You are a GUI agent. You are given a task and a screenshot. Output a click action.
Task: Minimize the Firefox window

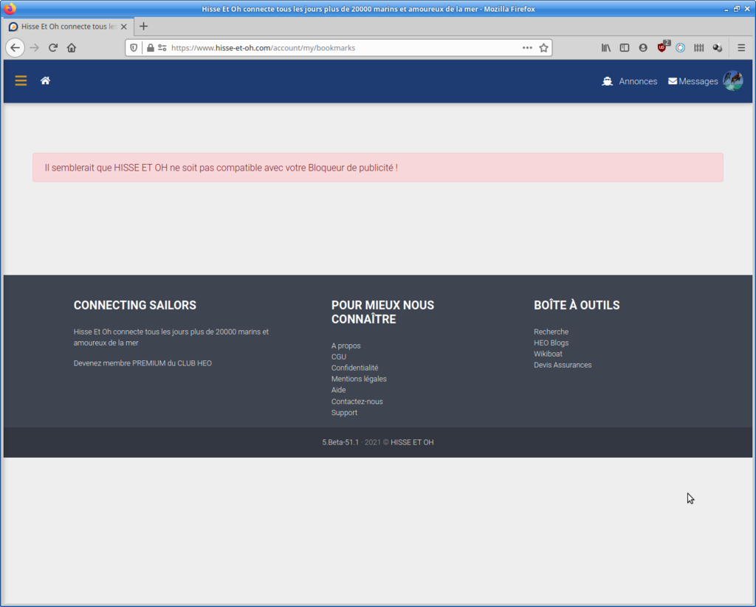726,9
